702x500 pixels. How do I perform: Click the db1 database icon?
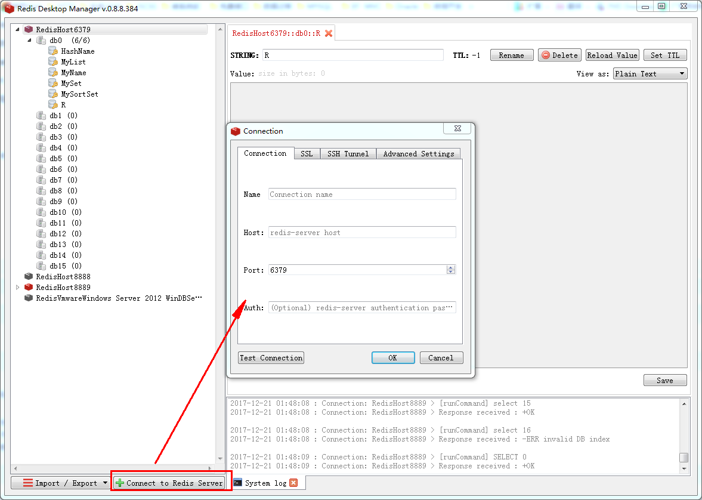tap(41, 116)
